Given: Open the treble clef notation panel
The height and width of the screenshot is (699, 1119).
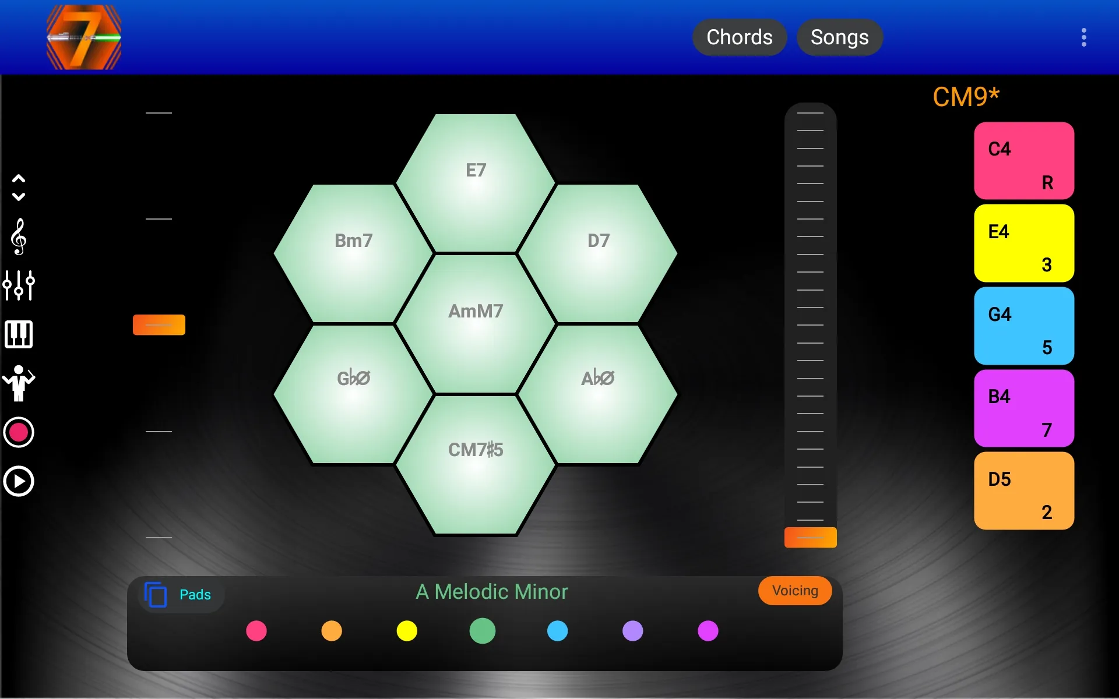Looking at the screenshot, I should pyautogui.click(x=20, y=238).
